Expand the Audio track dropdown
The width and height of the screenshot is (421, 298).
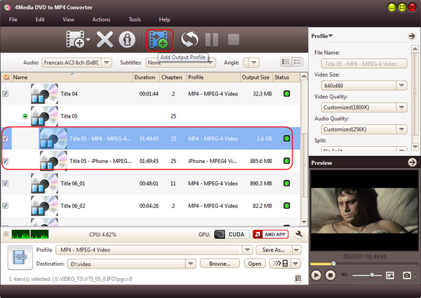[x=107, y=62]
